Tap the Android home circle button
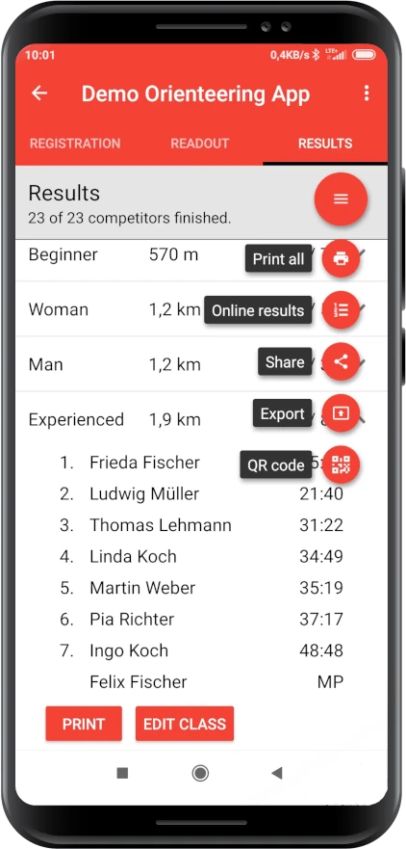 [x=200, y=773]
